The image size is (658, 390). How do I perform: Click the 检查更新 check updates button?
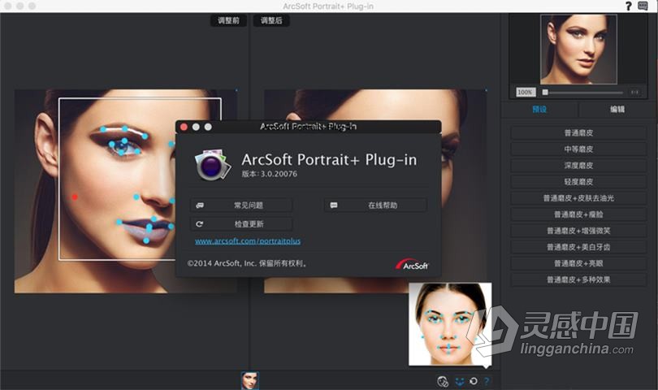(241, 224)
